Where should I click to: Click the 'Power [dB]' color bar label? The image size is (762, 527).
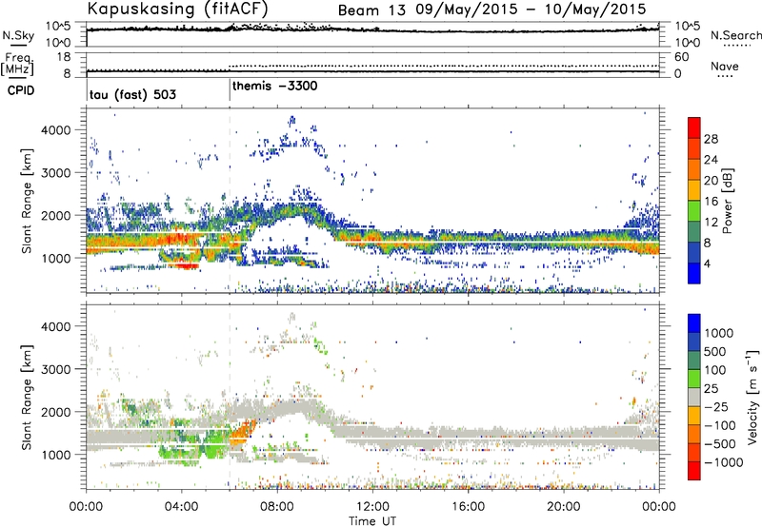click(727, 201)
